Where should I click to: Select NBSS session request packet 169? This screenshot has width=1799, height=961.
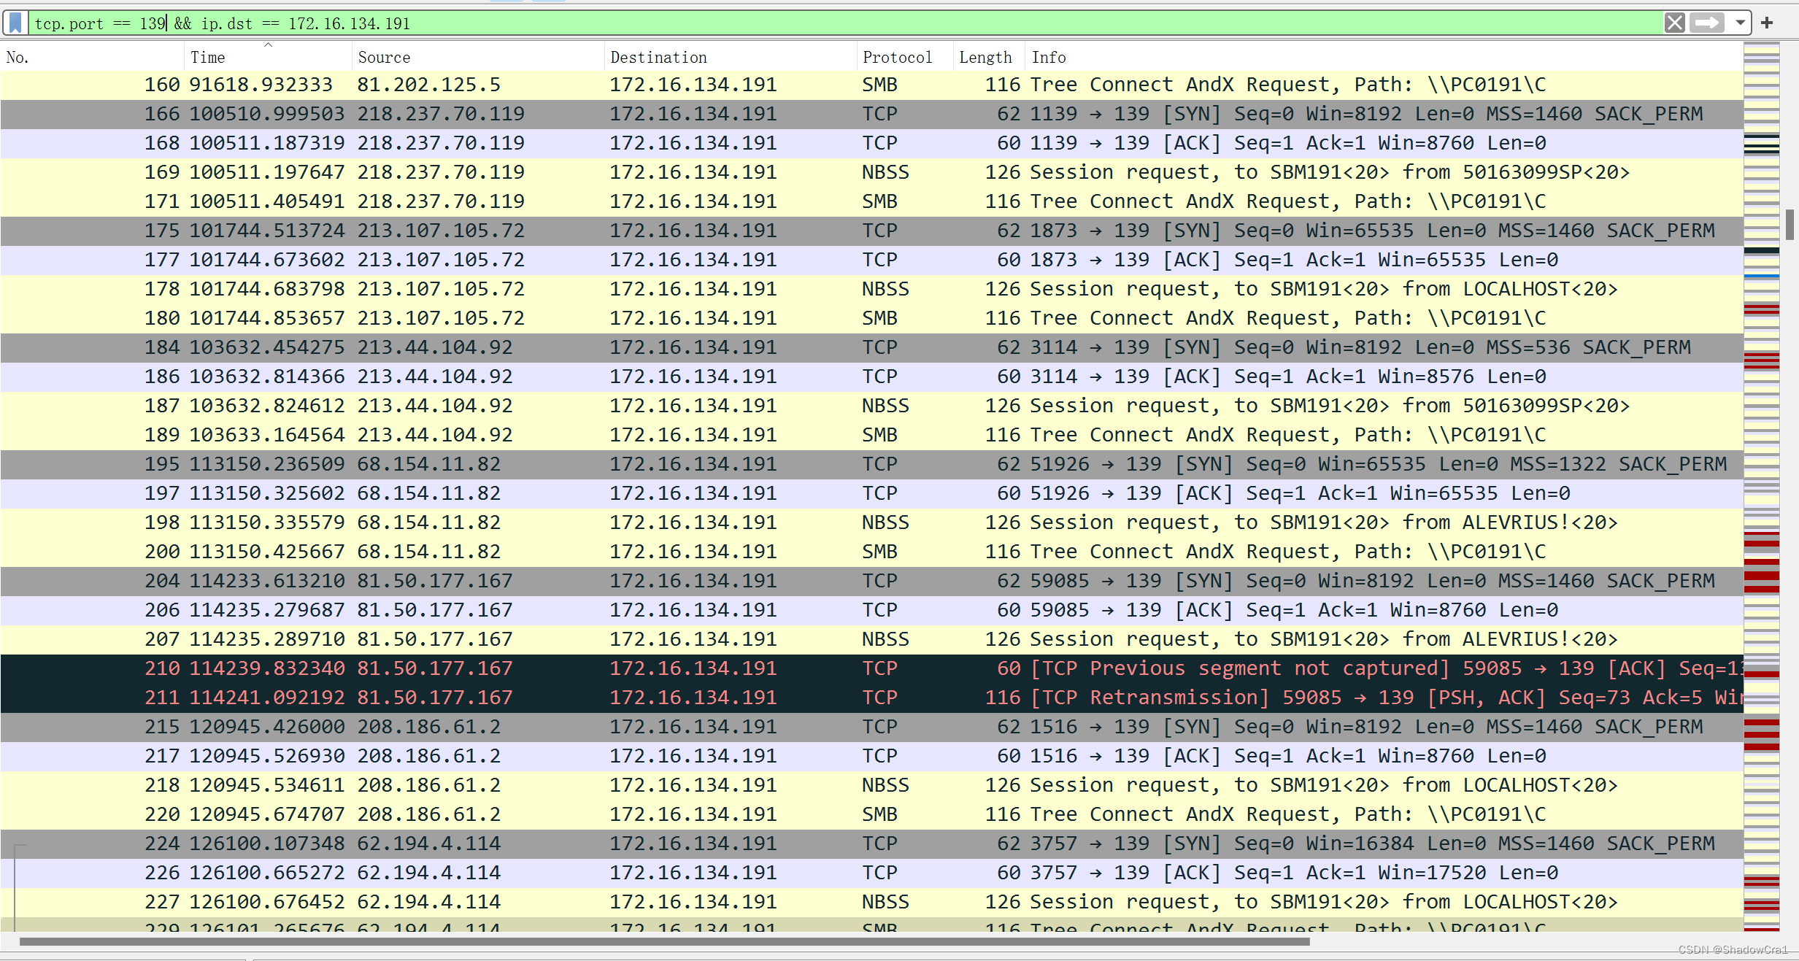coord(871,172)
